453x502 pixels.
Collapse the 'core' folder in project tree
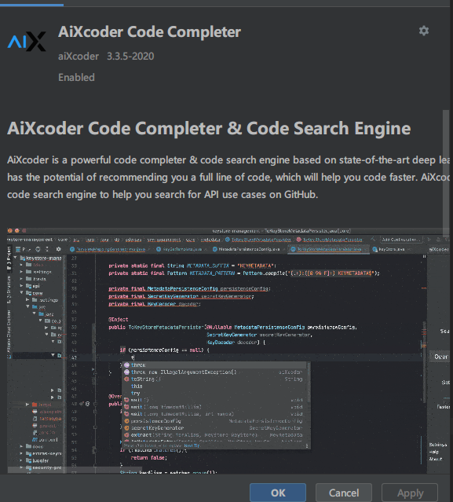(22, 292)
